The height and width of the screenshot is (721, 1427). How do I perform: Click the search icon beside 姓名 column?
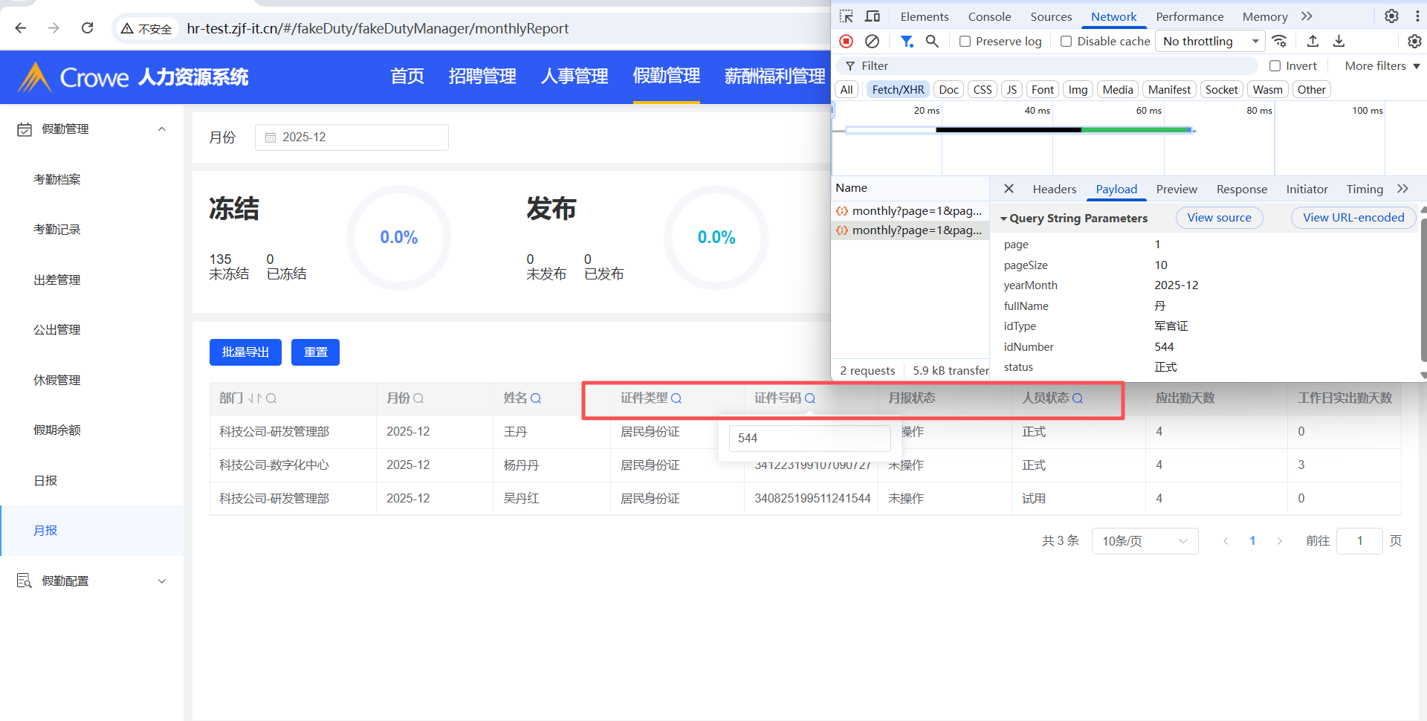click(x=536, y=398)
